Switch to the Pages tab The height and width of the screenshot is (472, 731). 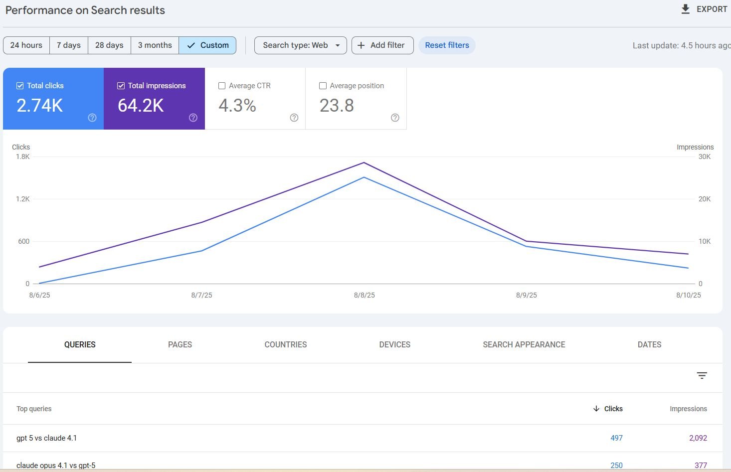tap(180, 345)
